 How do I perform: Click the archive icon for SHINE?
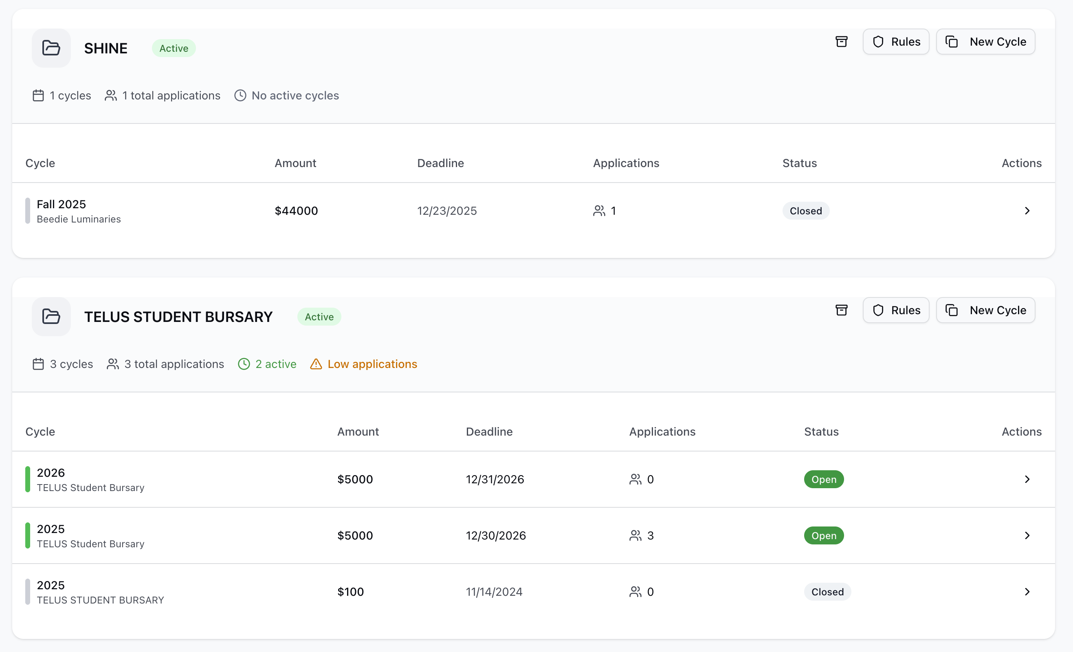[x=841, y=42]
